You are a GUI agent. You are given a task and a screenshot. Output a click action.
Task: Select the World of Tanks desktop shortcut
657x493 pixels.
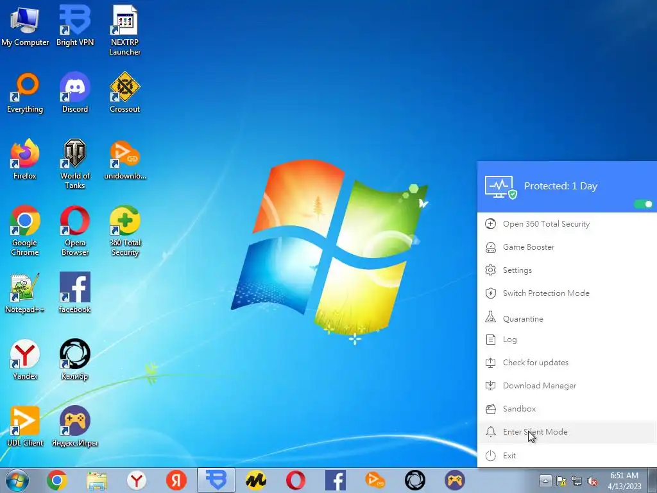[x=75, y=164]
